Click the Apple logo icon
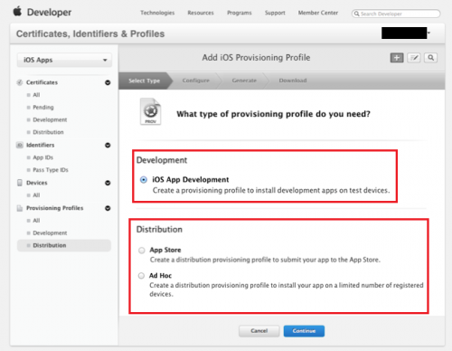This screenshot has width=452, height=351. [x=17, y=12]
